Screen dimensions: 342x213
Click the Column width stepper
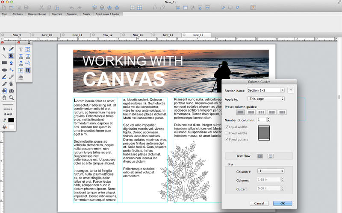(283, 179)
